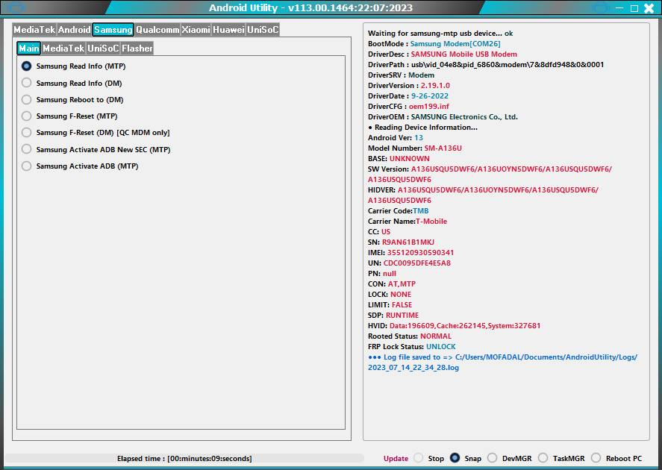662x470 pixels.
Task: Click the Android Utility title text
Action: point(310,7)
